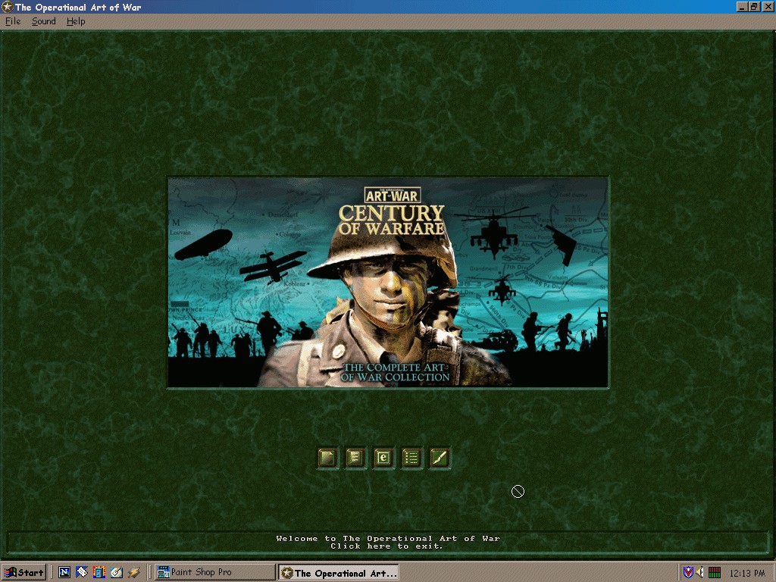Open the Sound menu

tap(43, 21)
